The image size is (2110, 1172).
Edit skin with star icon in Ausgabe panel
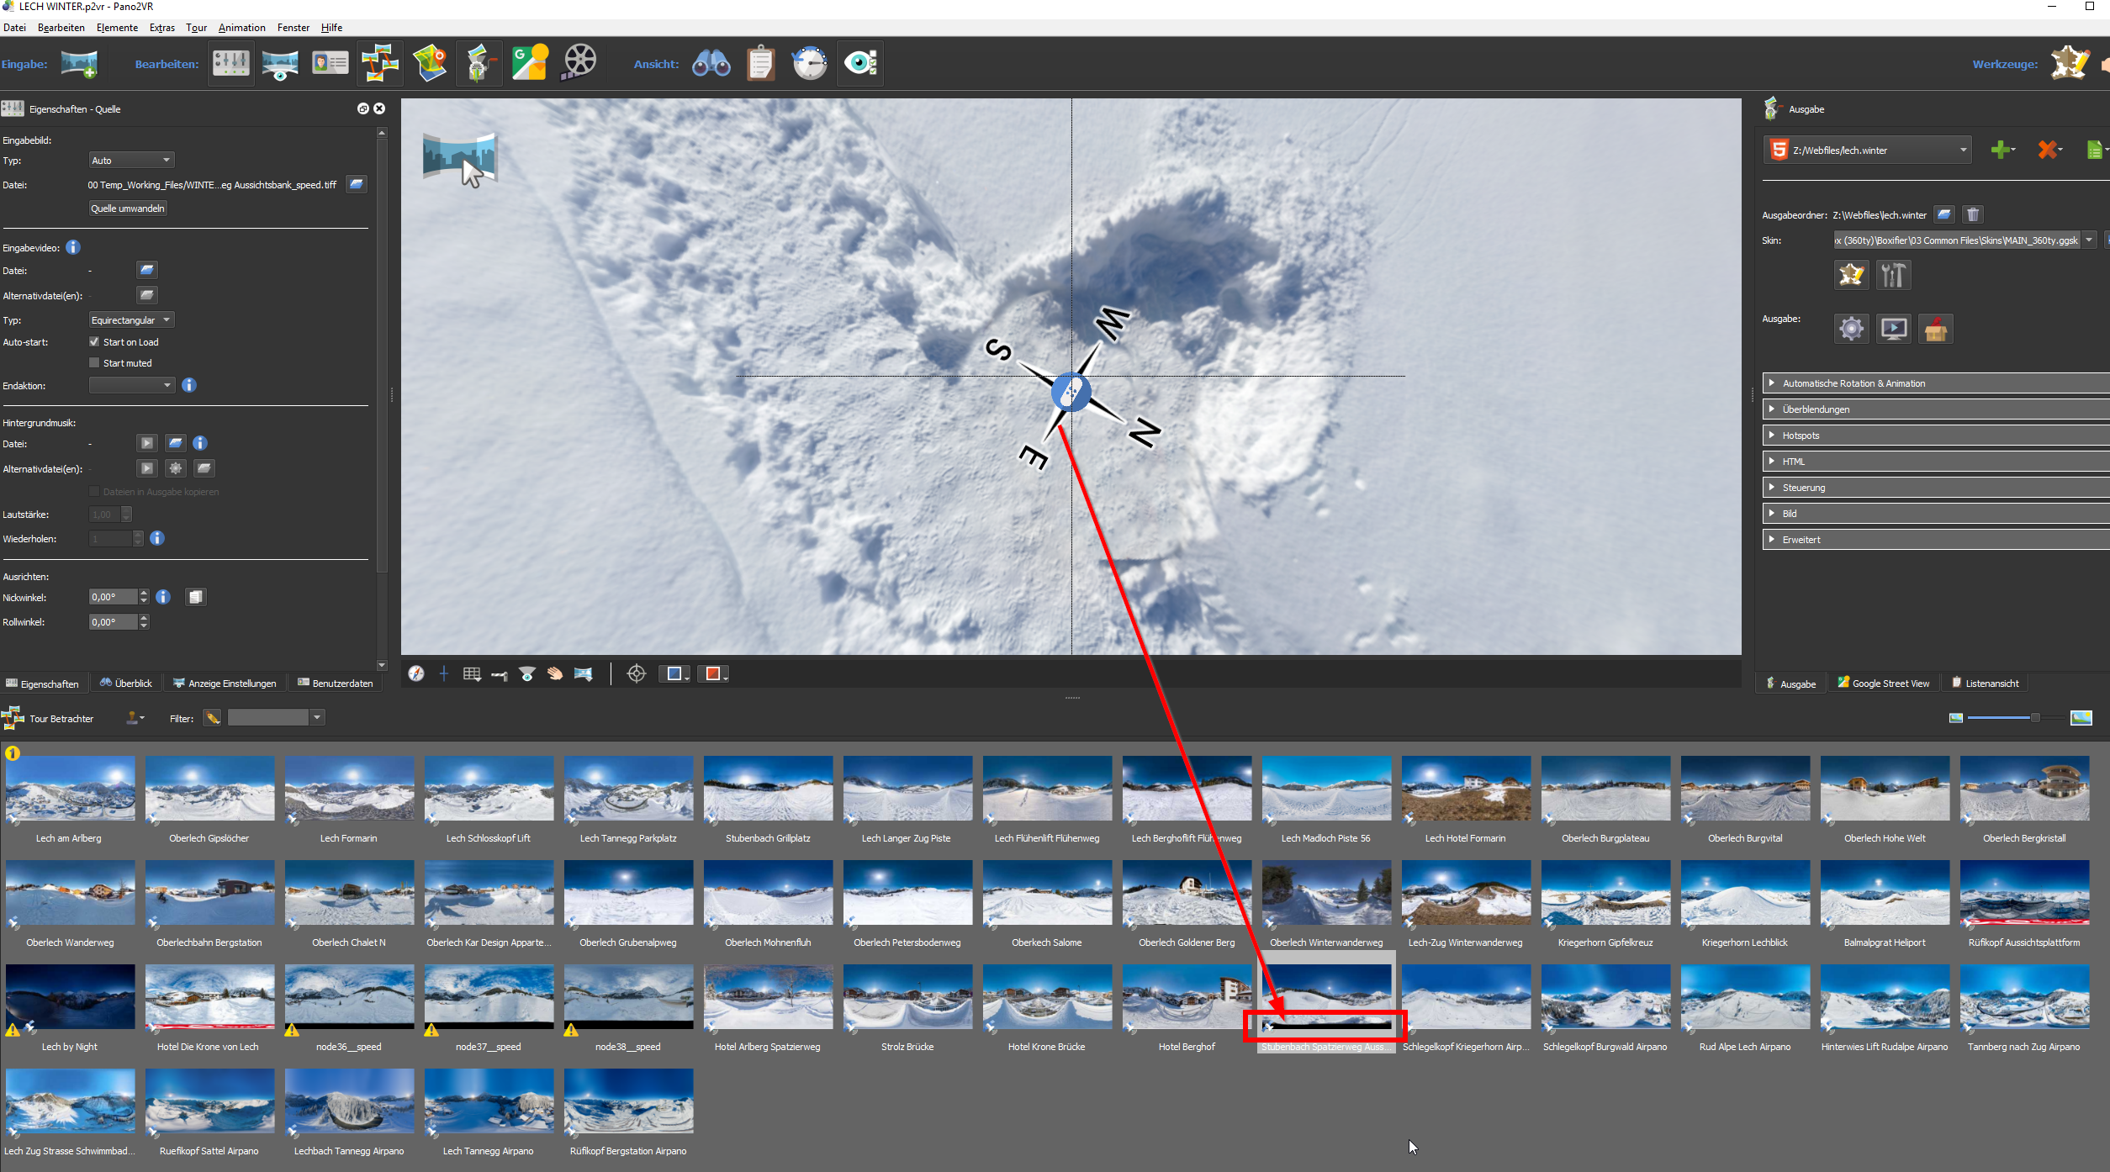tap(1851, 275)
